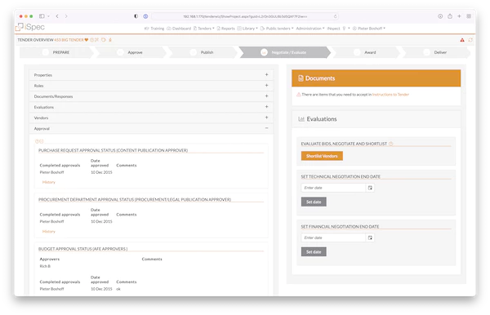Go to the Dashboard

coord(179,29)
